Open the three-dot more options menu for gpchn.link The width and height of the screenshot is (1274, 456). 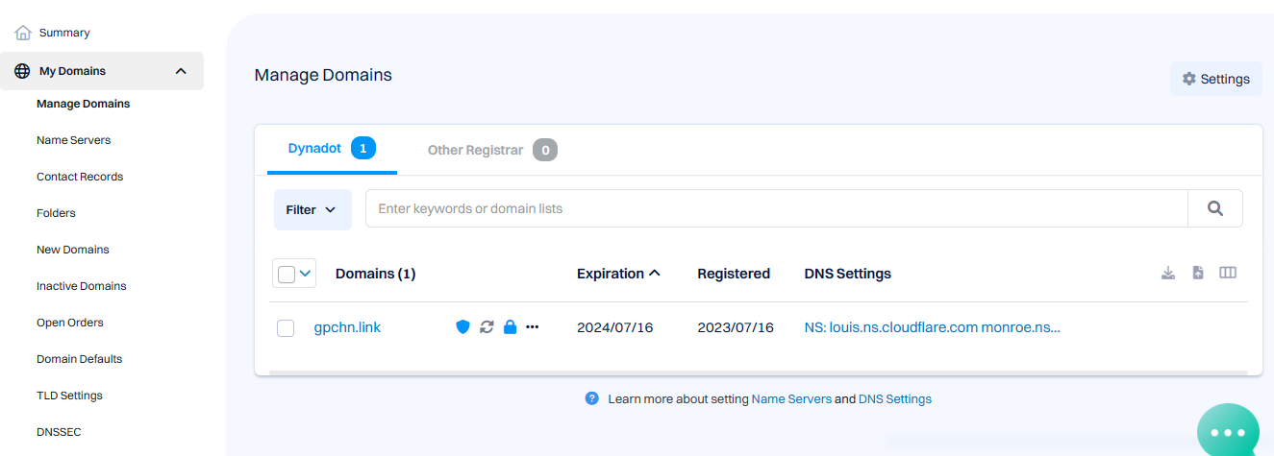(533, 327)
